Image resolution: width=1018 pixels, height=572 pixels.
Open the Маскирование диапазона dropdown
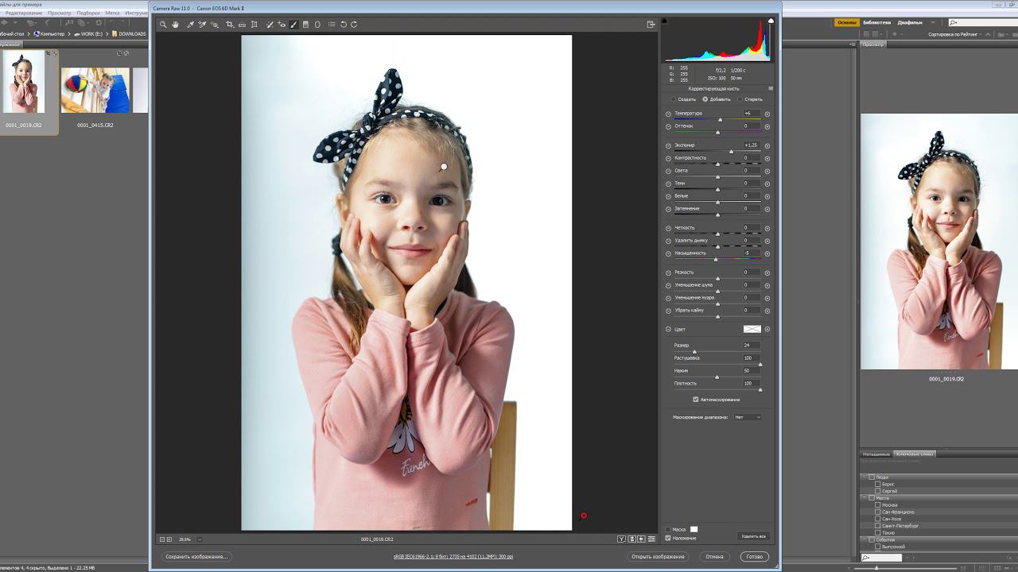click(x=748, y=417)
